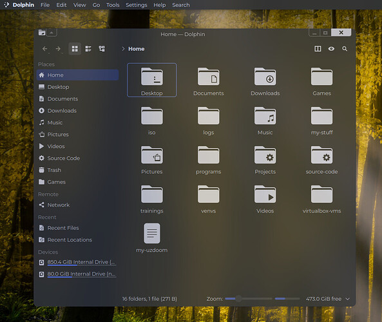Expand breadcrumb chevron before Home

click(123, 49)
